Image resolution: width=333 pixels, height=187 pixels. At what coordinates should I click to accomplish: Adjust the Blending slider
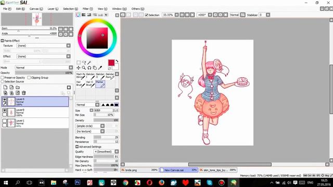[x=106, y=137]
